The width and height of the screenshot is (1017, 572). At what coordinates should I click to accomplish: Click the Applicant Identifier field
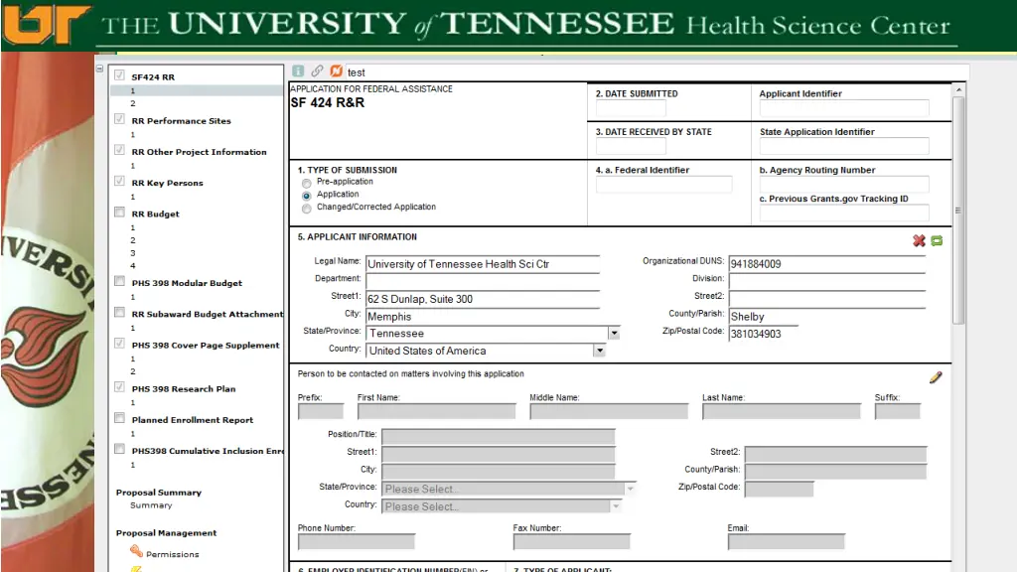pos(844,108)
